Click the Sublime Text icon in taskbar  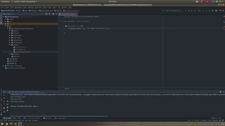[x=15, y=124]
